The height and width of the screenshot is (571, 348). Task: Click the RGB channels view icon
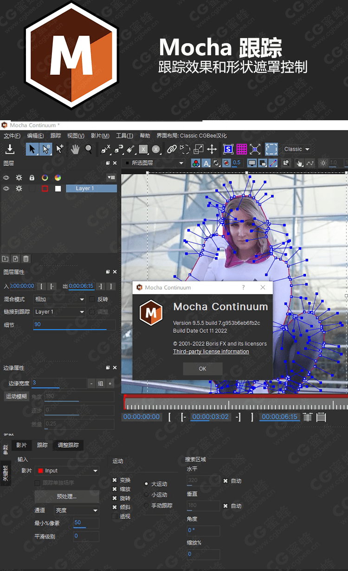(x=196, y=163)
